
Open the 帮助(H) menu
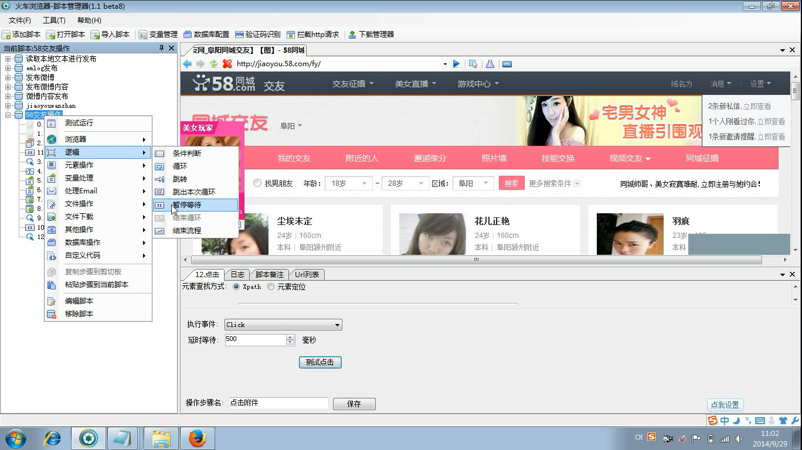coord(89,21)
